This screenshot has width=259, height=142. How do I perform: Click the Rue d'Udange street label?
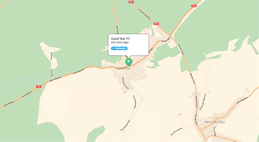click(242, 100)
